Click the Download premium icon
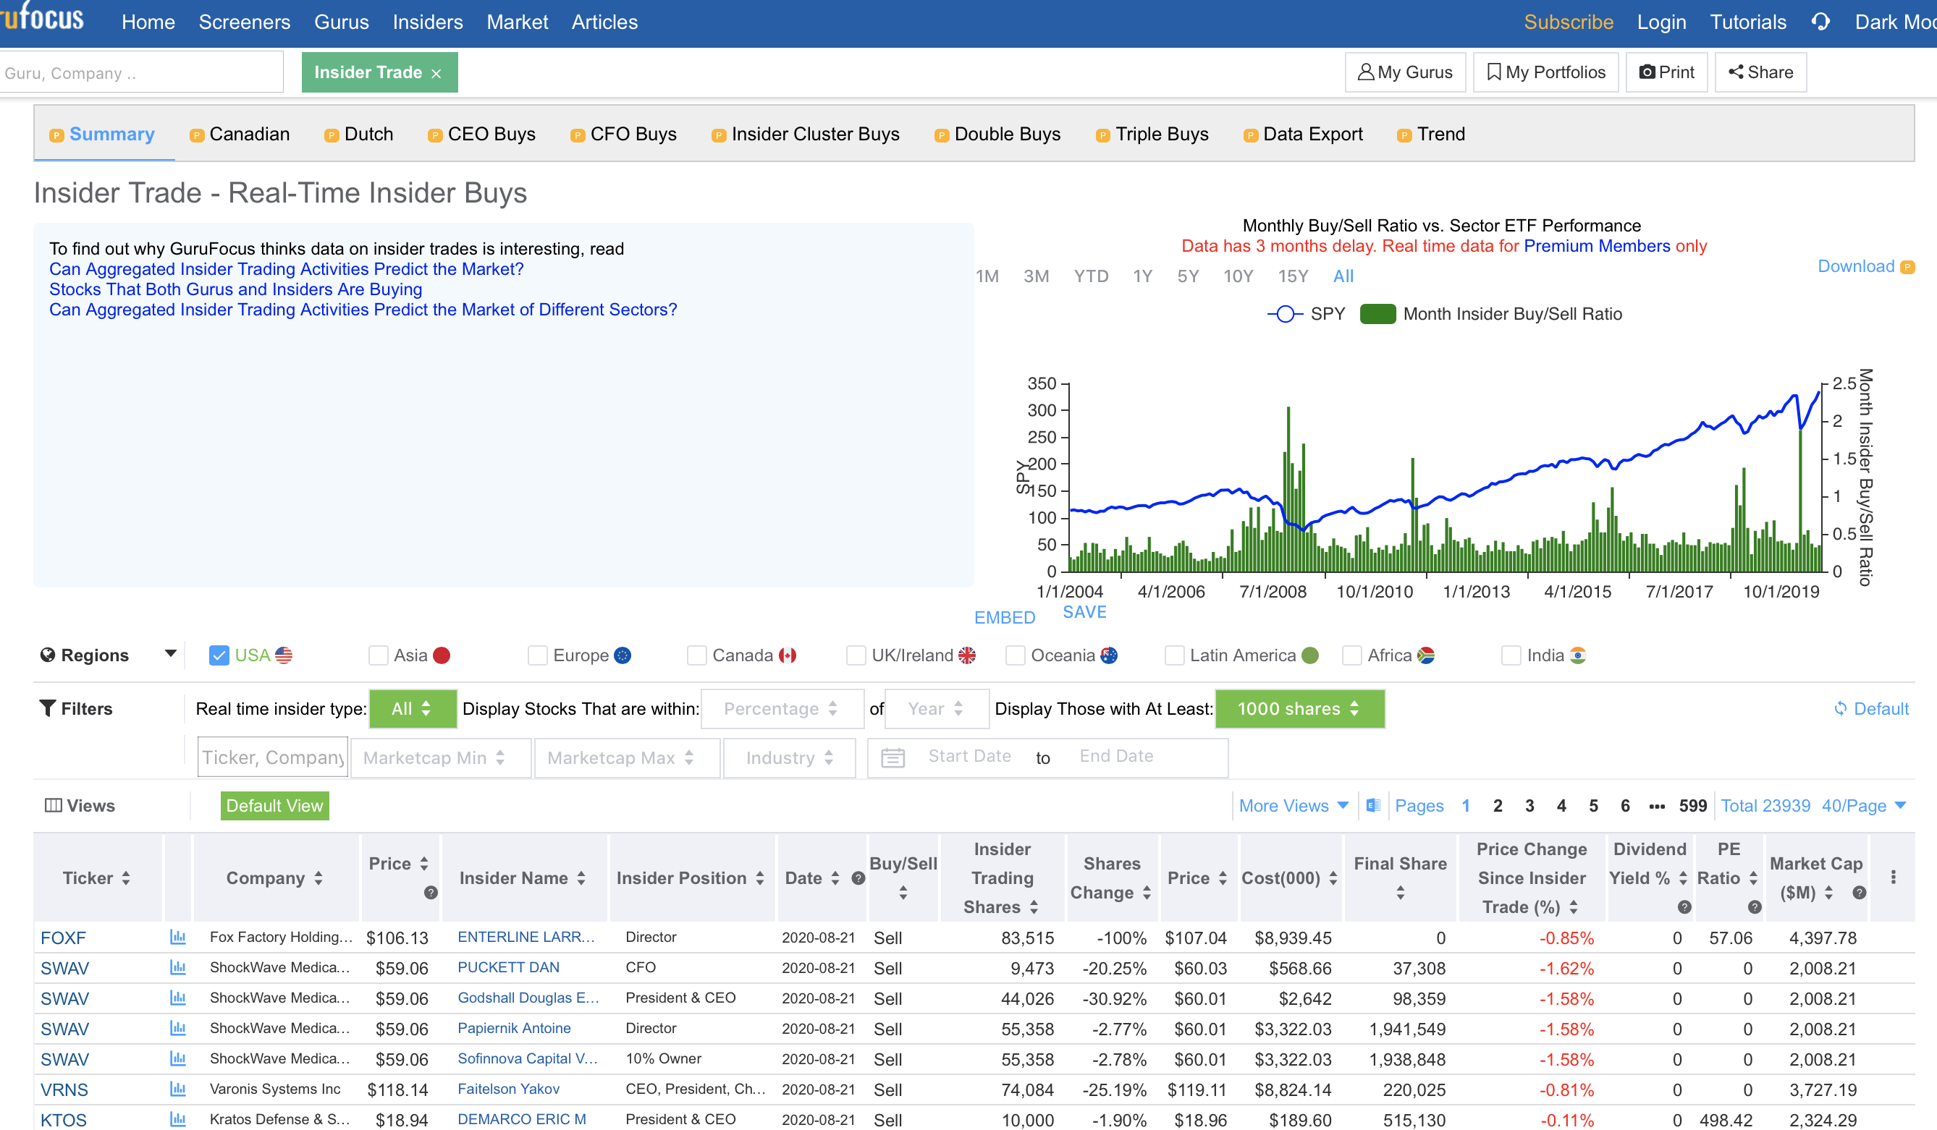Image resolution: width=1937 pixels, height=1130 pixels. coord(1908,268)
